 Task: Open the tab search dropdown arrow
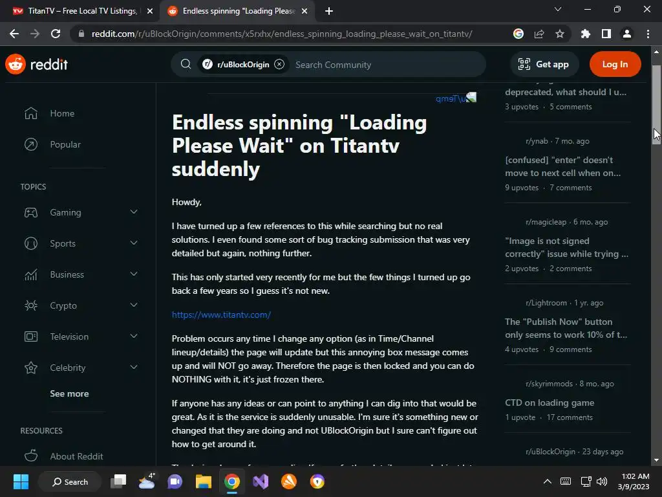point(558,9)
